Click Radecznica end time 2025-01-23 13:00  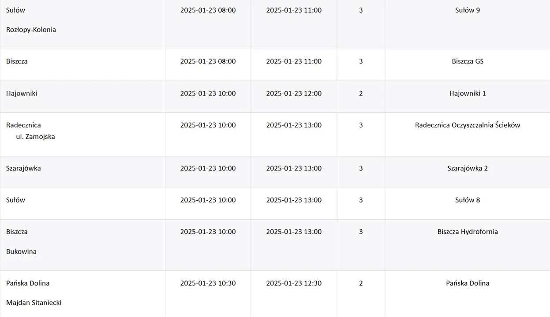[x=294, y=125]
